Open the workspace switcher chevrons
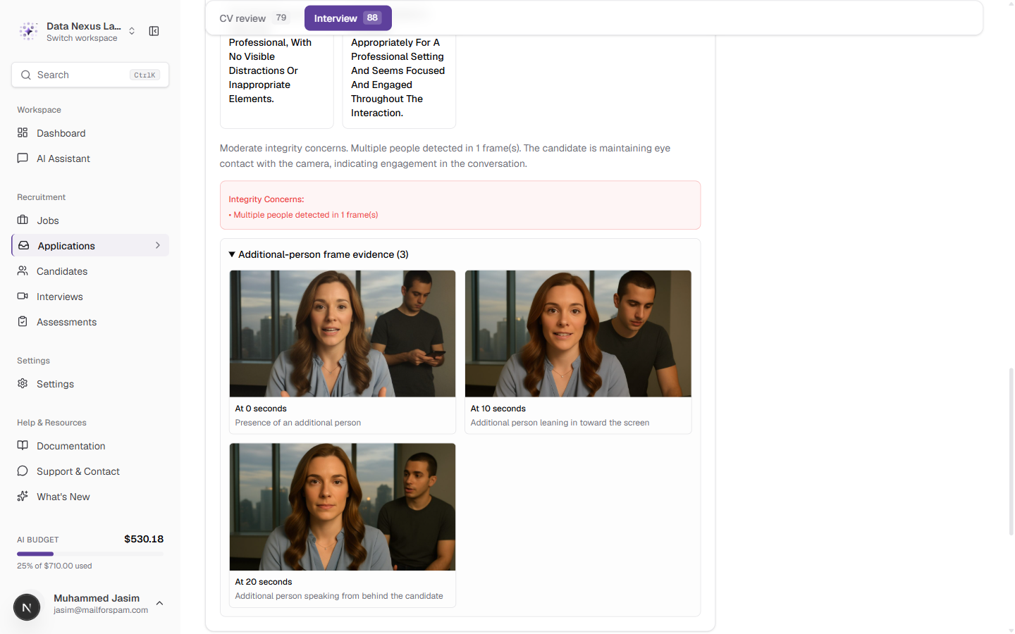This screenshot has width=1015, height=634. tap(132, 31)
